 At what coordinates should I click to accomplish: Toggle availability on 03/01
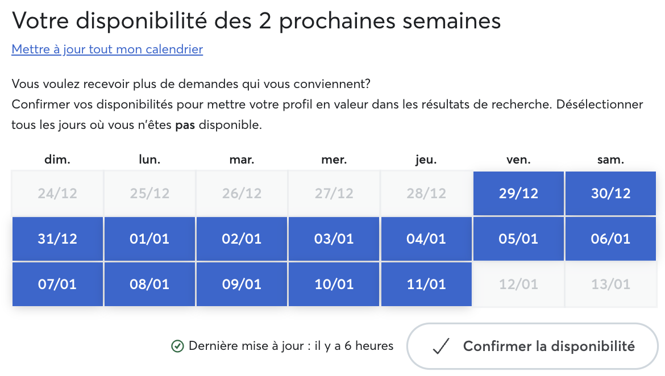click(x=334, y=239)
